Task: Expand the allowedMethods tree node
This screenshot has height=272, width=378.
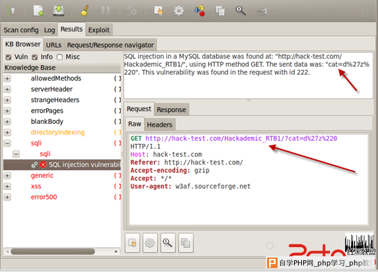Action: [7, 79]
